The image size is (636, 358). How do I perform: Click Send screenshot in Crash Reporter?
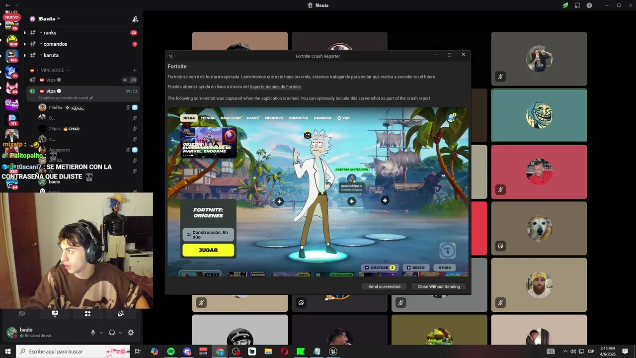pyautogui.click(x=385, y=286)
